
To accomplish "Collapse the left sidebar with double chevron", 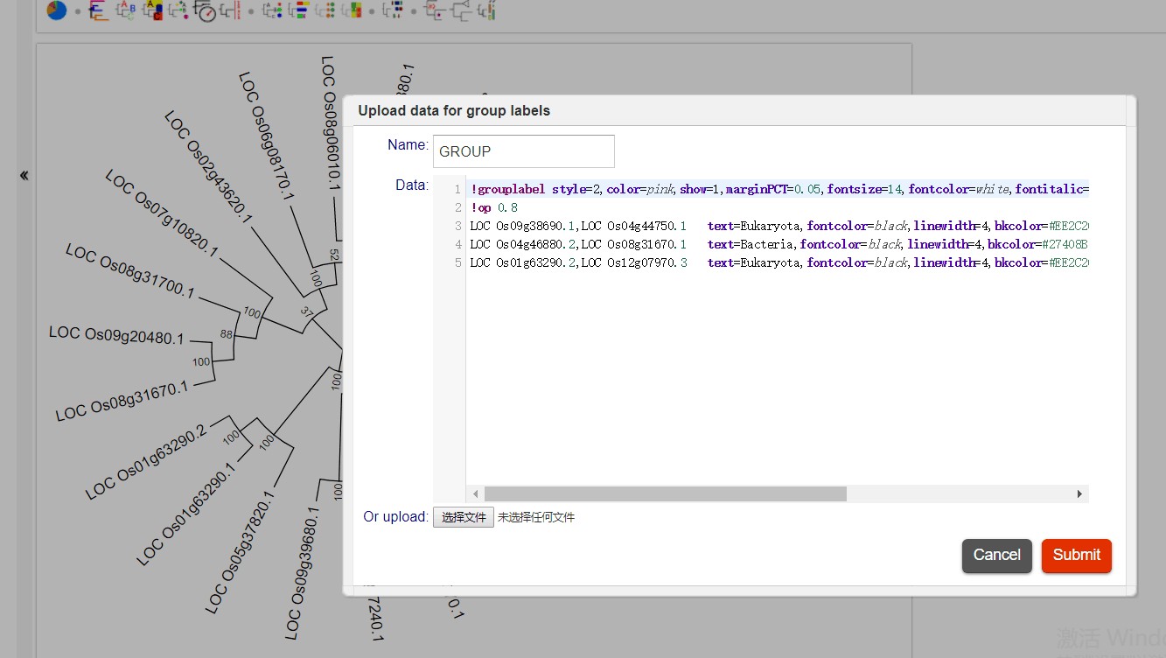I will click(24, 176).
